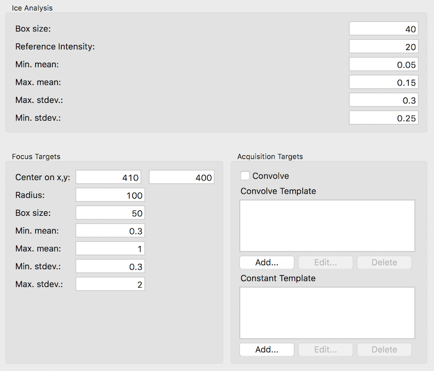This screenshot has width=434, height=371.
Task: Enable the Convolve checkbox
Action: (245, 176)
